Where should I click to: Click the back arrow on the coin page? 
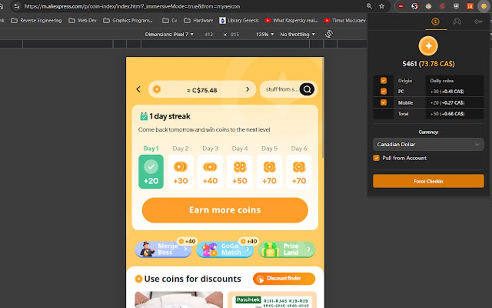[x=138, y=89]
